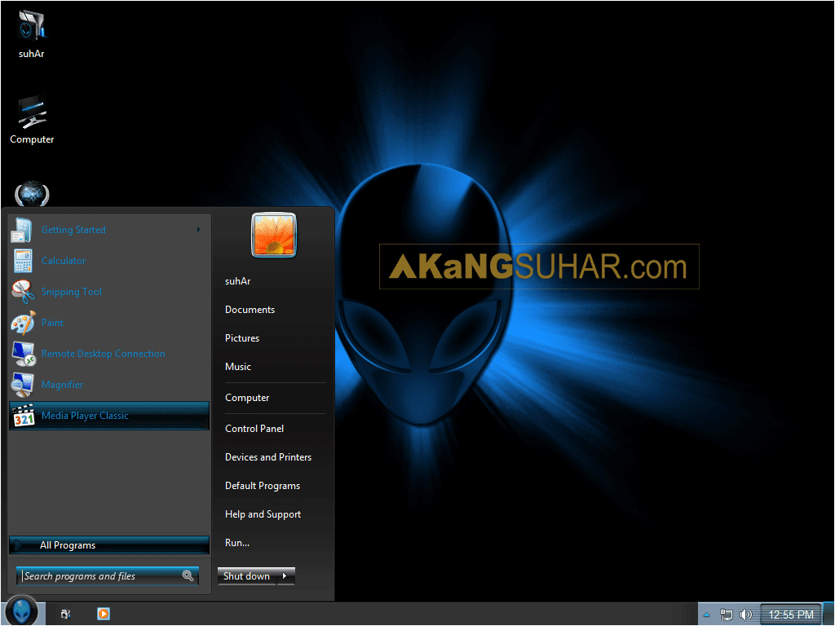This screenshot has height=626, width=835.
Task: Click the user account flower picture
Action: point(274,235)
